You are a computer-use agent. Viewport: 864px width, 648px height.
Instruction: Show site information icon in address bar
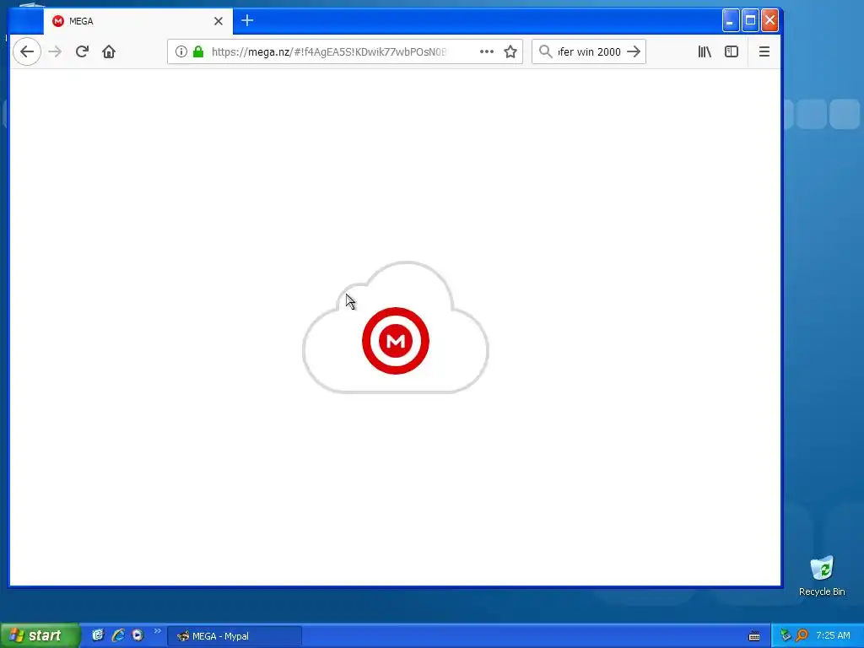[181, 51]
